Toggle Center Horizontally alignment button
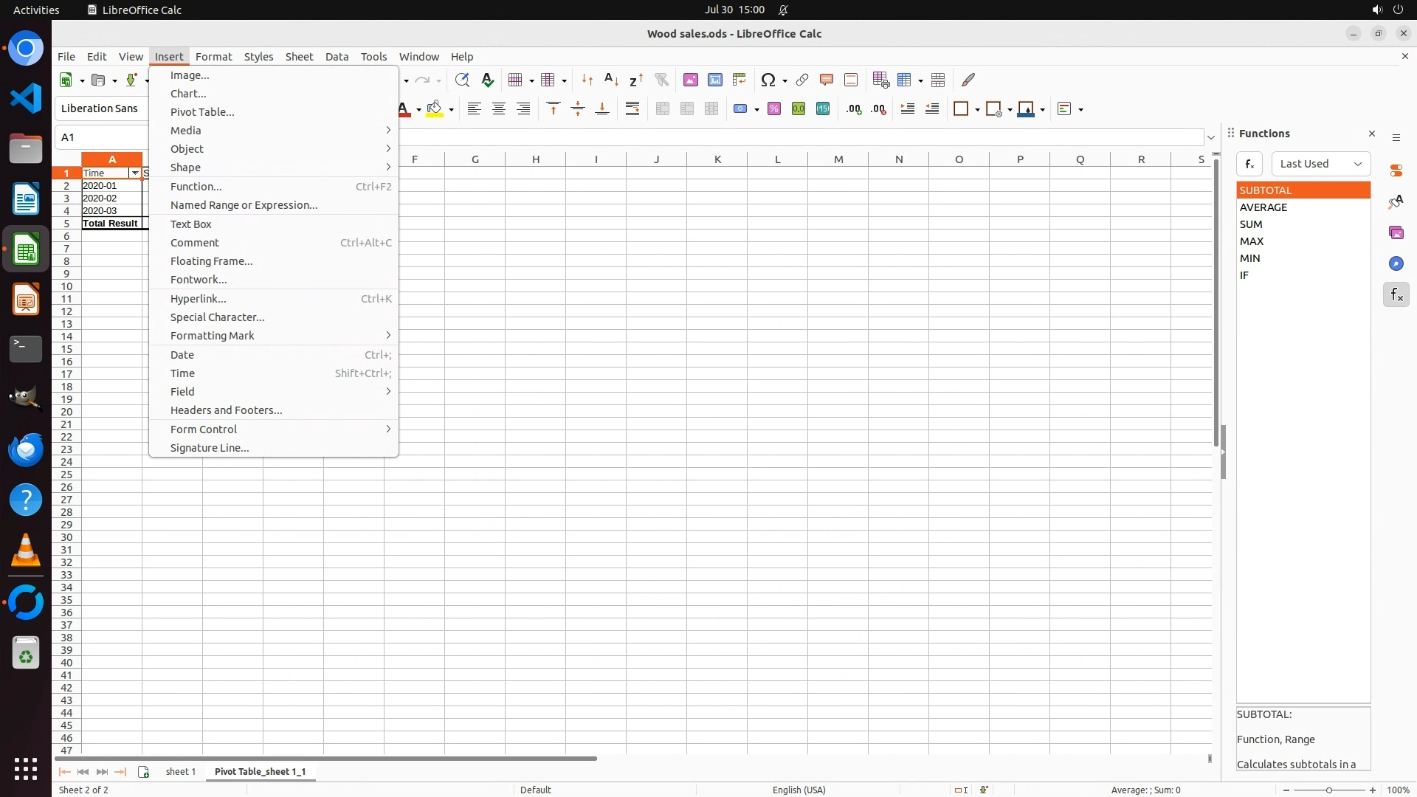 tap(499, 109)
